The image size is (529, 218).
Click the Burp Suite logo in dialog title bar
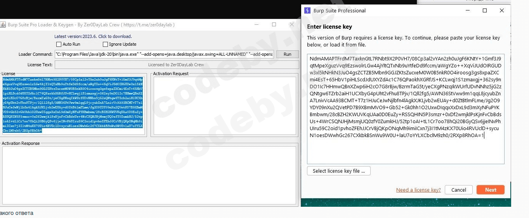pos(307,11)
